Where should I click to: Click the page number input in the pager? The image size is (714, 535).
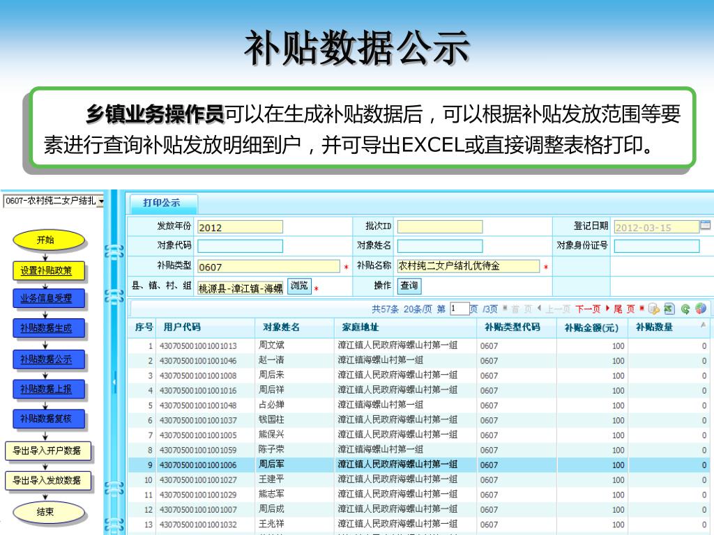pos(459,309)
